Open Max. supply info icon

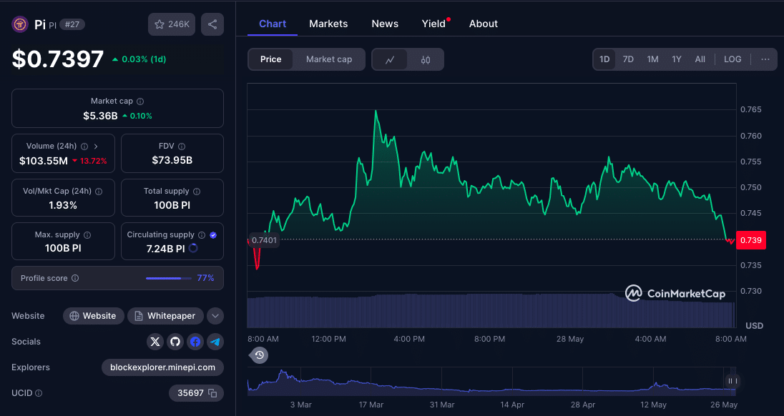point(87,234)
